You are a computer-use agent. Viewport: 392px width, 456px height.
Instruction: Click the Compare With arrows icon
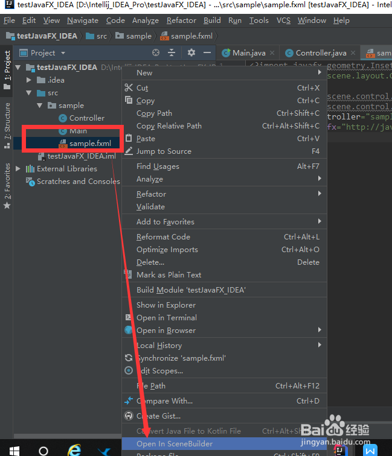pos(129,401)
